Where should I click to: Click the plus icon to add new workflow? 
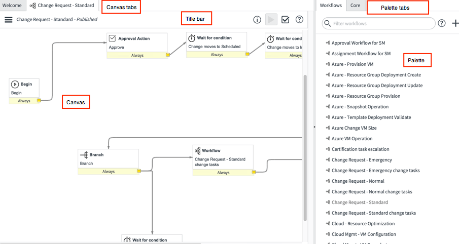455,23
